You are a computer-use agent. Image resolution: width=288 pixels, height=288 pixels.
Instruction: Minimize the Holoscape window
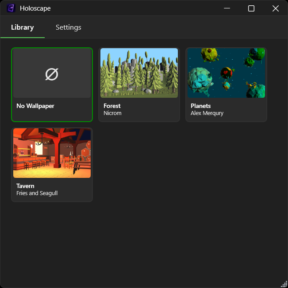(x=227, y=8)
